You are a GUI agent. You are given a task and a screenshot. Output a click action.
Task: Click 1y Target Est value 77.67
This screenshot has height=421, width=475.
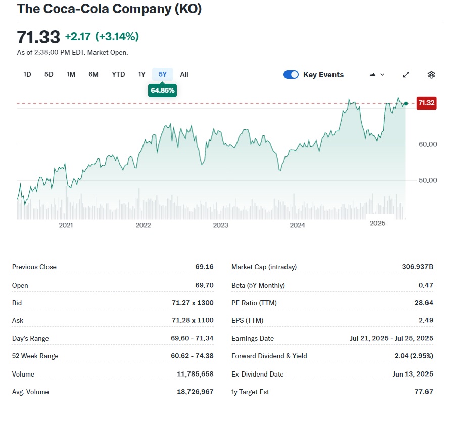tap(424, 392)
